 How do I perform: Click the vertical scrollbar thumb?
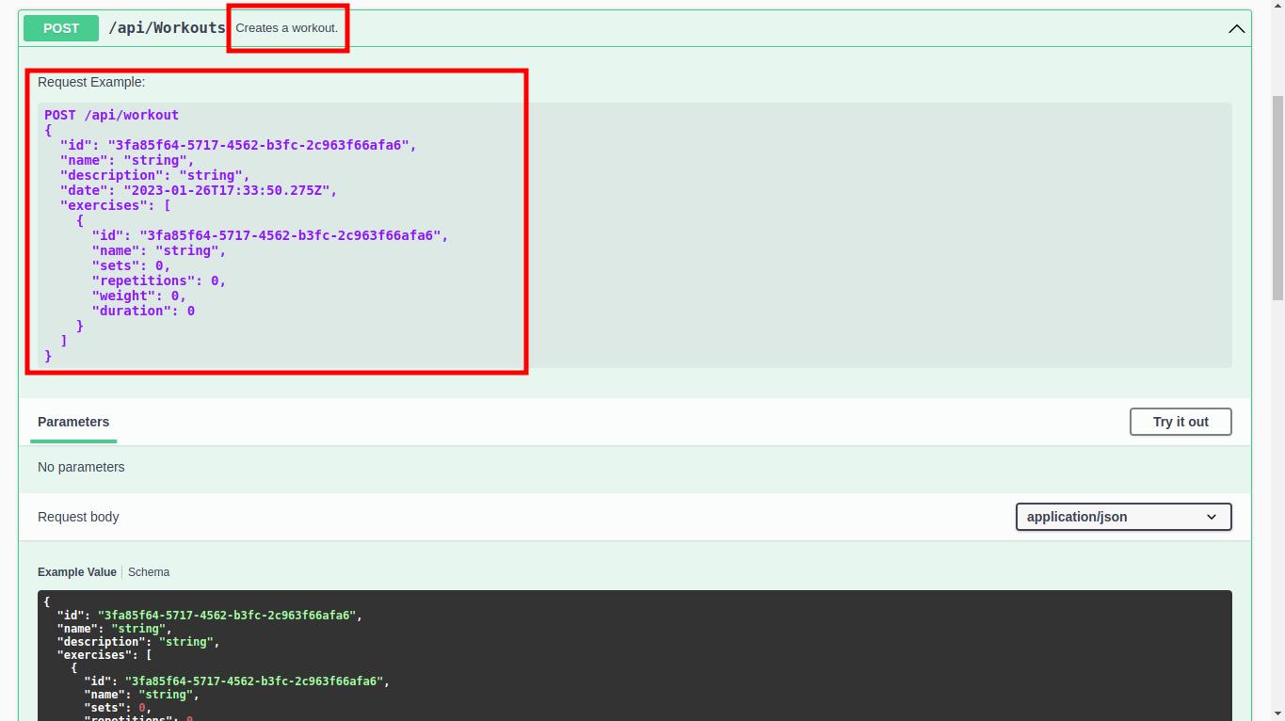coord(1277,198)
